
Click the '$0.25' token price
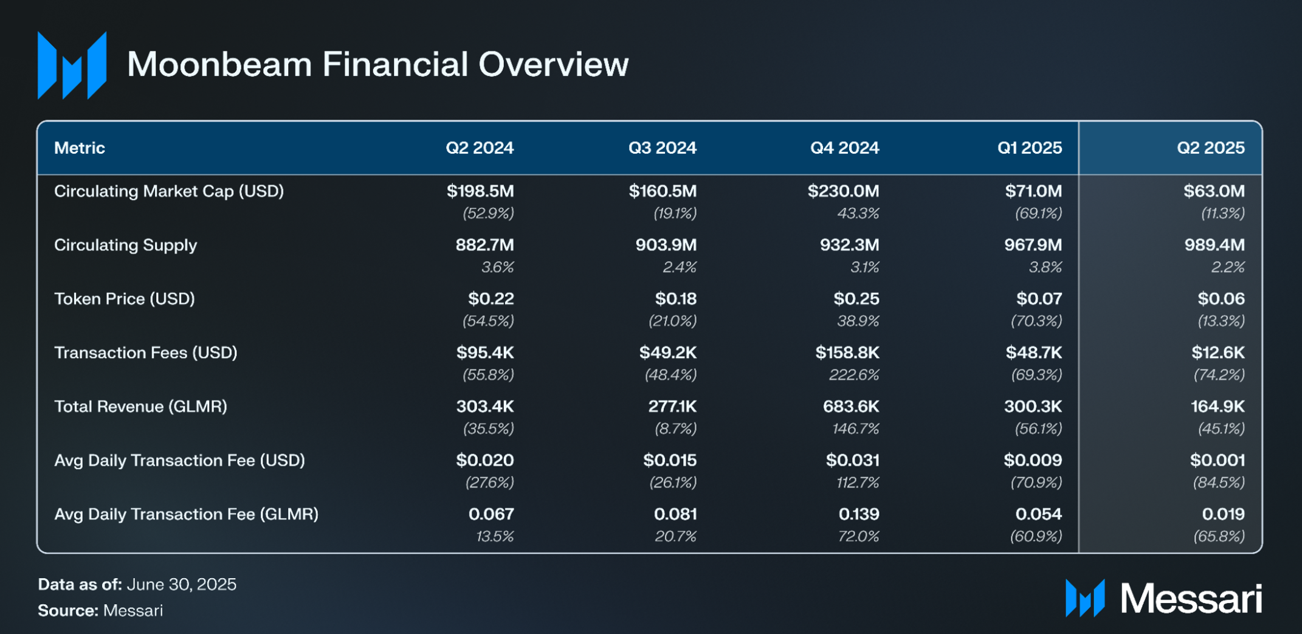856,299
